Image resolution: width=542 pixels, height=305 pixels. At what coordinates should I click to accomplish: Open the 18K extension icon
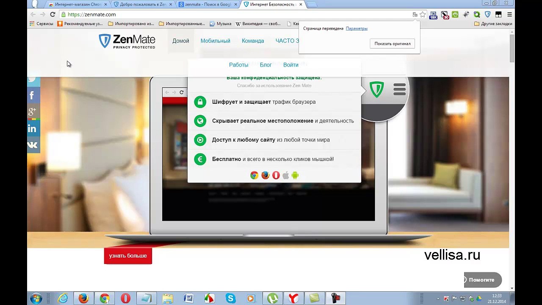click(x=433, y=15)
